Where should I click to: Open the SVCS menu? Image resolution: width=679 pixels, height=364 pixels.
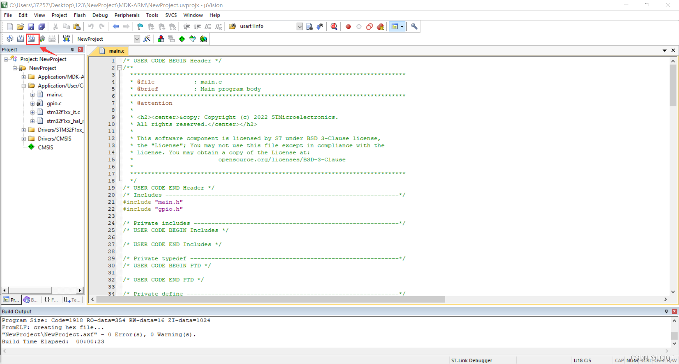coord(171,15)
